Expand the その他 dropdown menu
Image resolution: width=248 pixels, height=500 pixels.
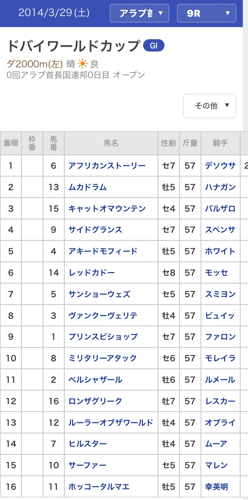210,106
